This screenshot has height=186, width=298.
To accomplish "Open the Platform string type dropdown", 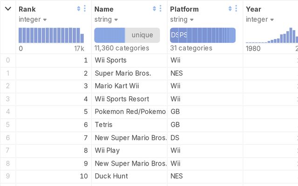I will 192,20.
